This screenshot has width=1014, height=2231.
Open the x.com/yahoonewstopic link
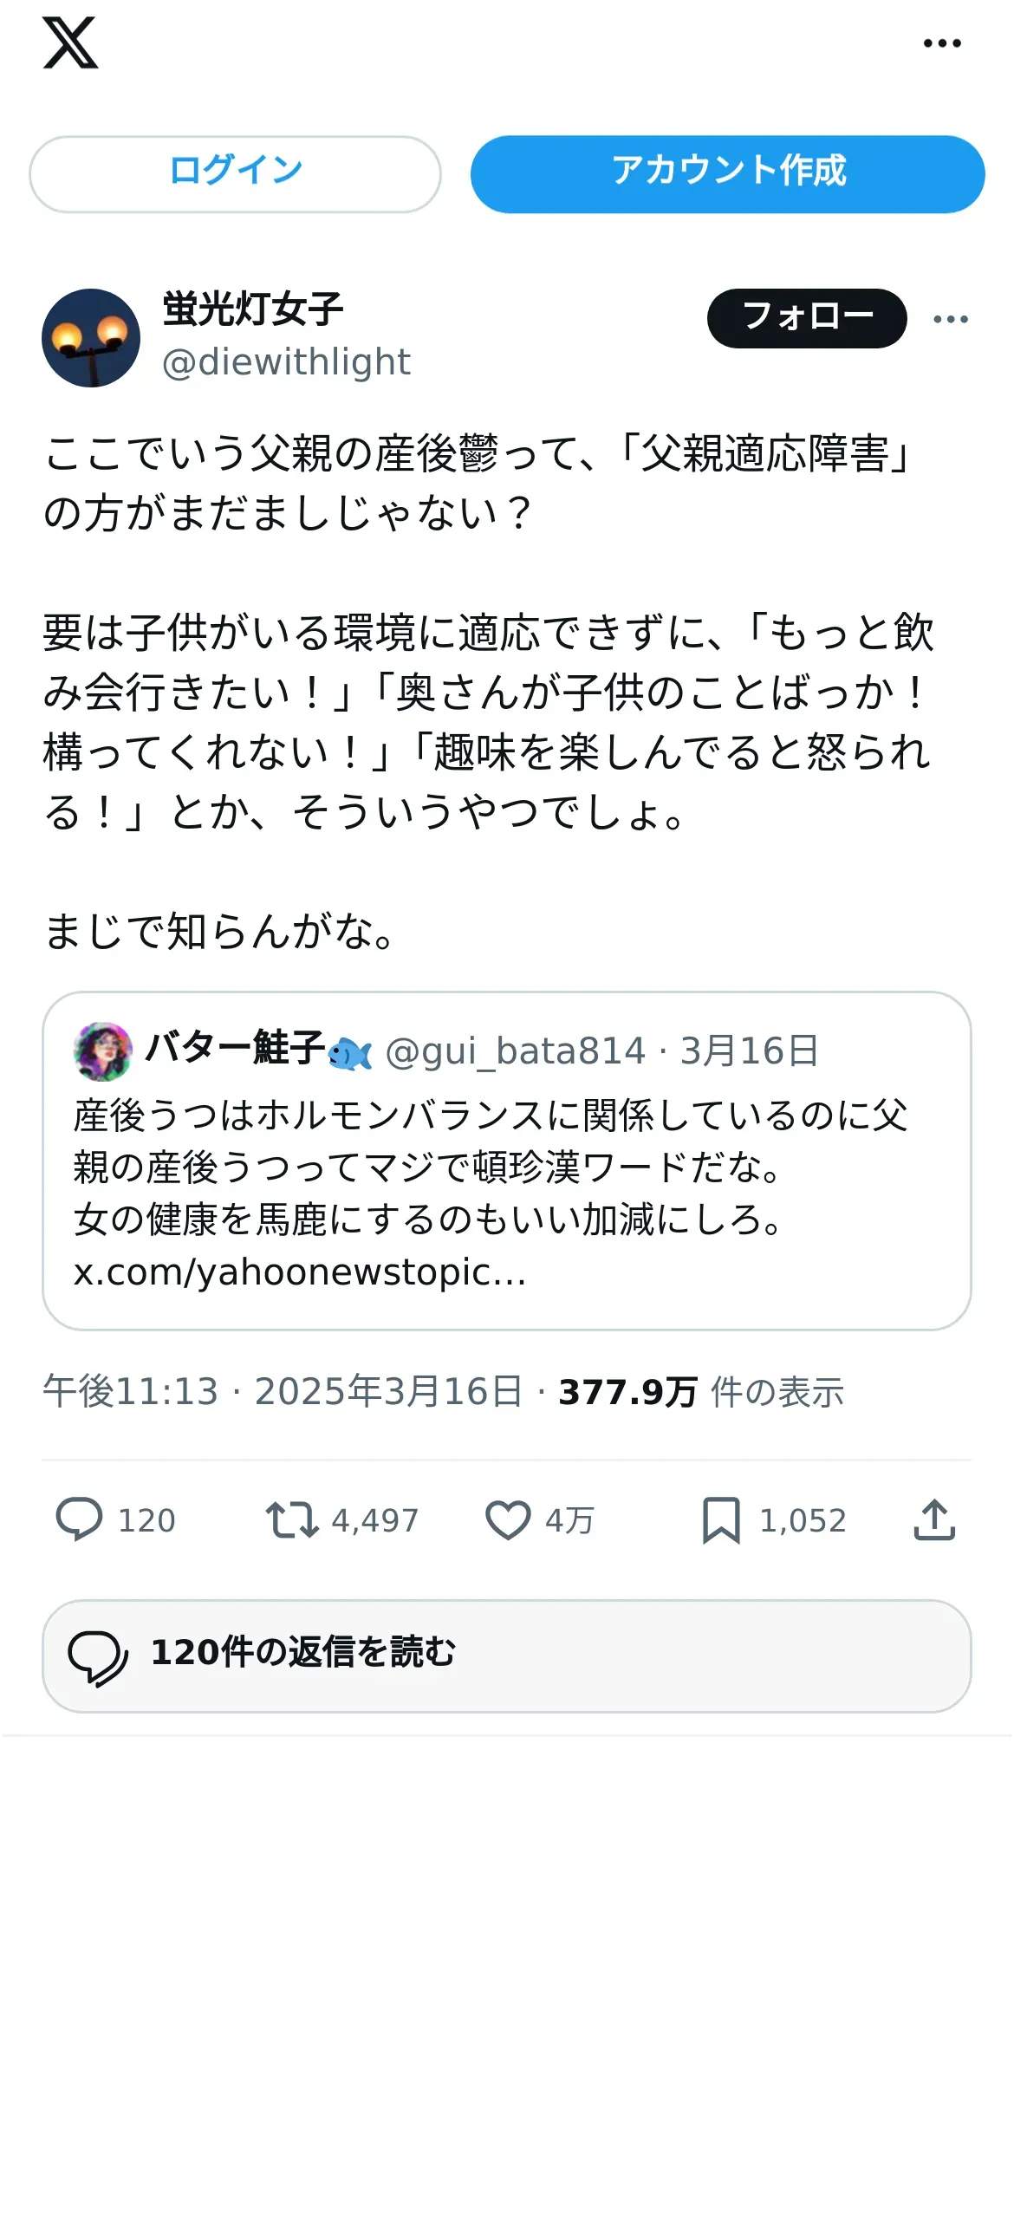pos(300,1272)
